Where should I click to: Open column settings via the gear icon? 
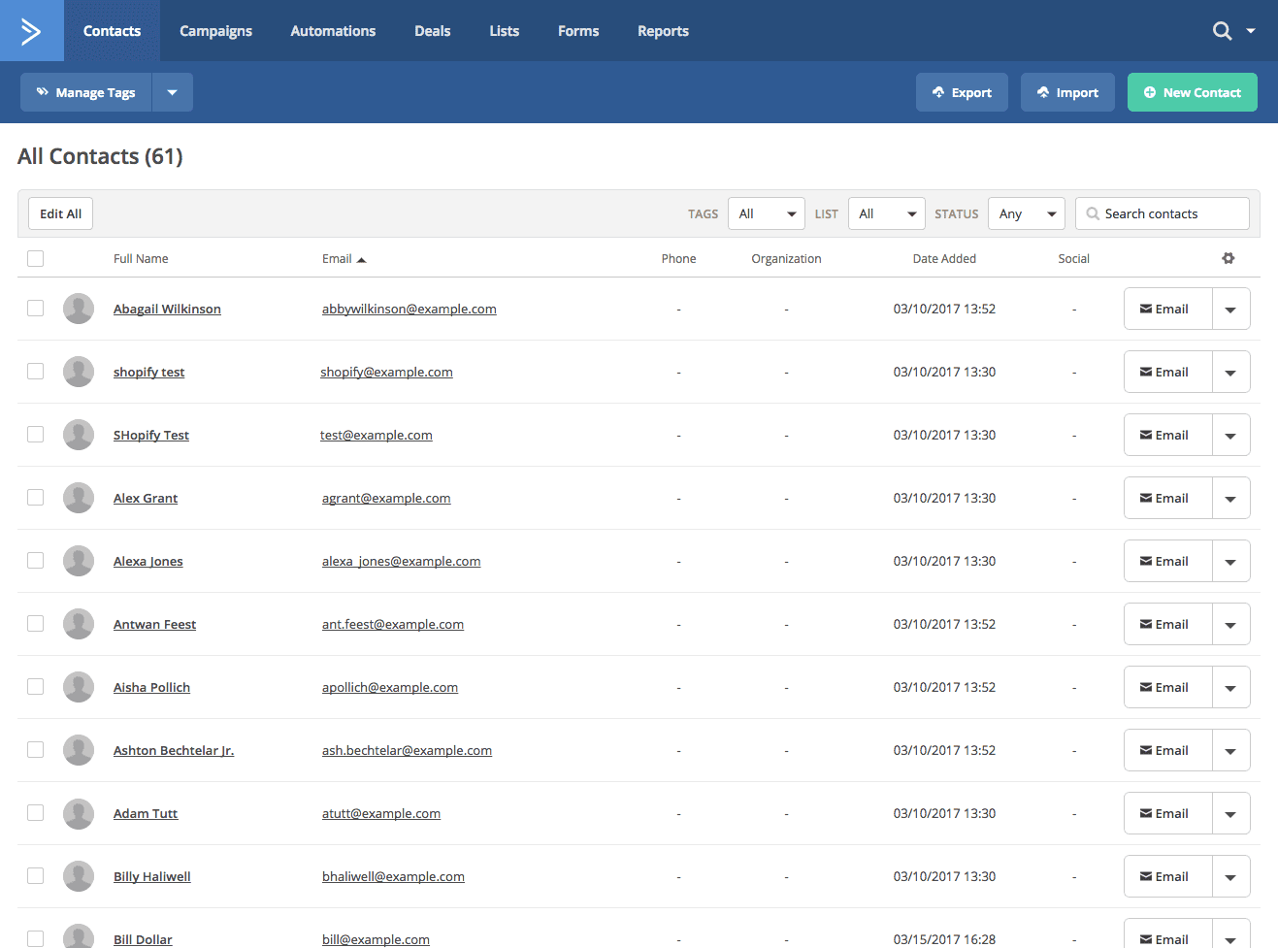[x=1229, y=258]
